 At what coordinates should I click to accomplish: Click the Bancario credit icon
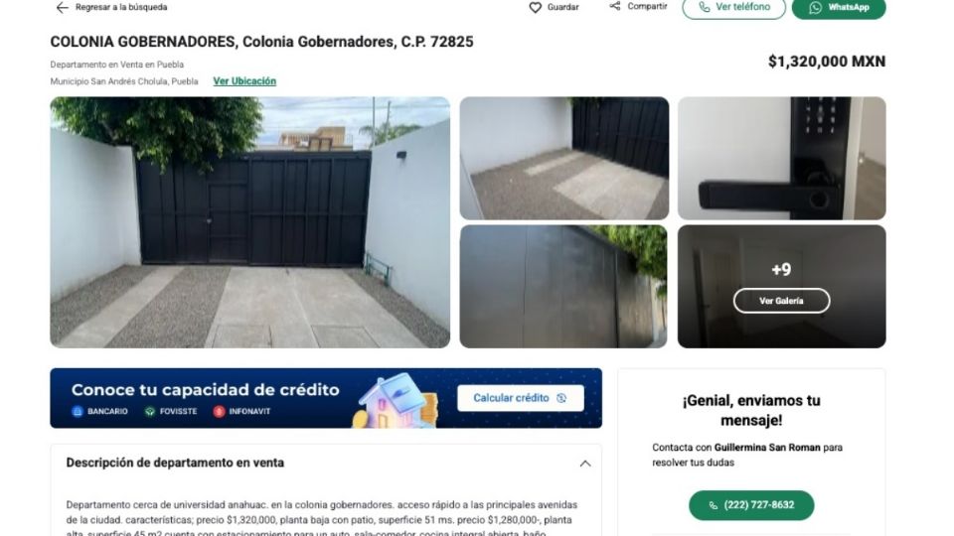point(78,411)
